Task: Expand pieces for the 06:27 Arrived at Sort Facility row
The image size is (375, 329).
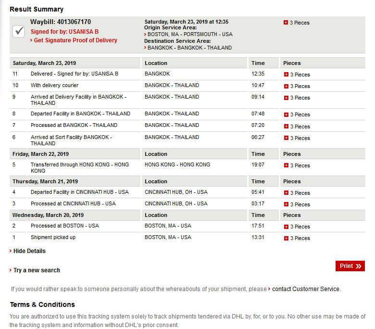Action: [x=286, y=138]
